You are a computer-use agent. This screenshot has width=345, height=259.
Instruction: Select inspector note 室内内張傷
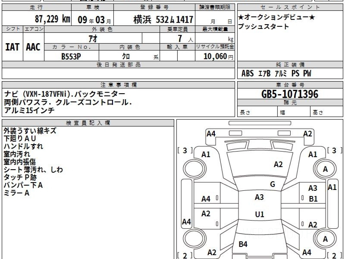click(20, 162)
